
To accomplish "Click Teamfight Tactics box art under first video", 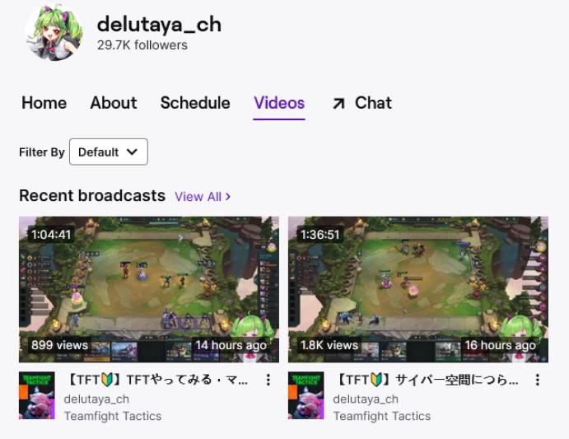I will click(x=37, y=395).
